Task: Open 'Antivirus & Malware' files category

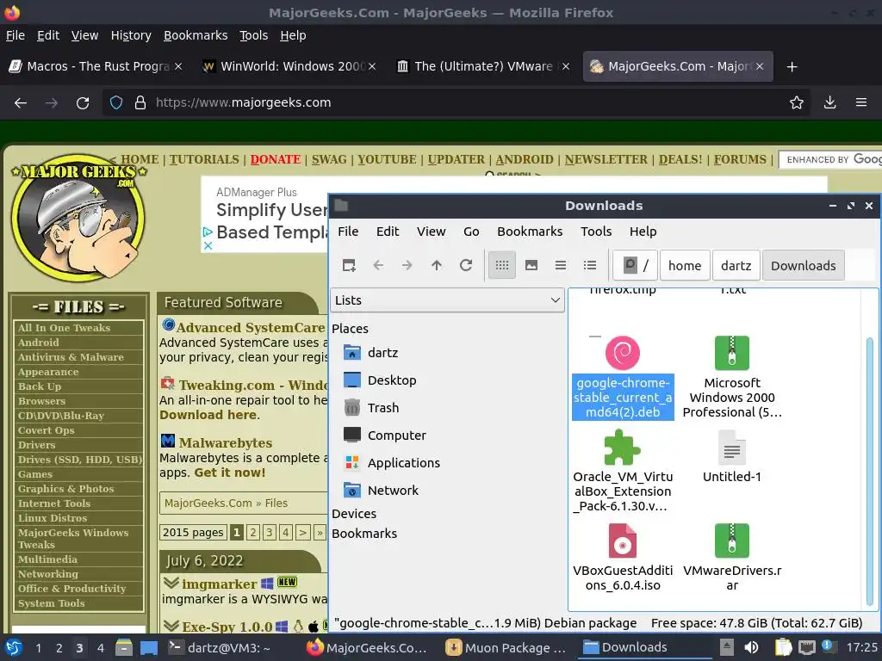Action: pyautogui.click(x=71, y=357)
